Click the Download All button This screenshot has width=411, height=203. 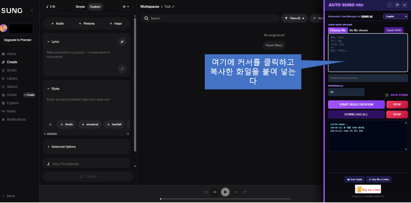coord(356,114)
